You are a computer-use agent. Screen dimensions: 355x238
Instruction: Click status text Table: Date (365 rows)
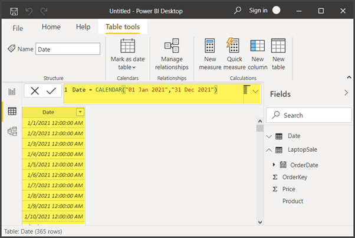[33, 232]
